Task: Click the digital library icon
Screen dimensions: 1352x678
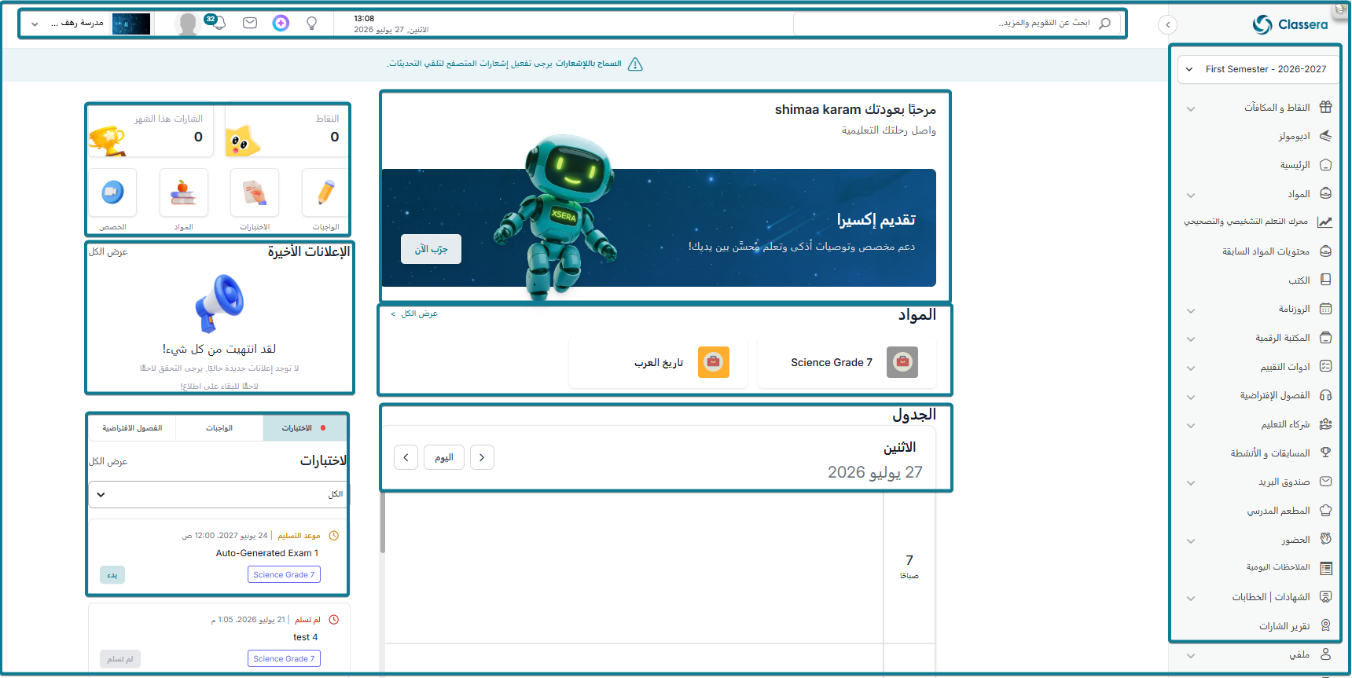Action: (1325, 338)
